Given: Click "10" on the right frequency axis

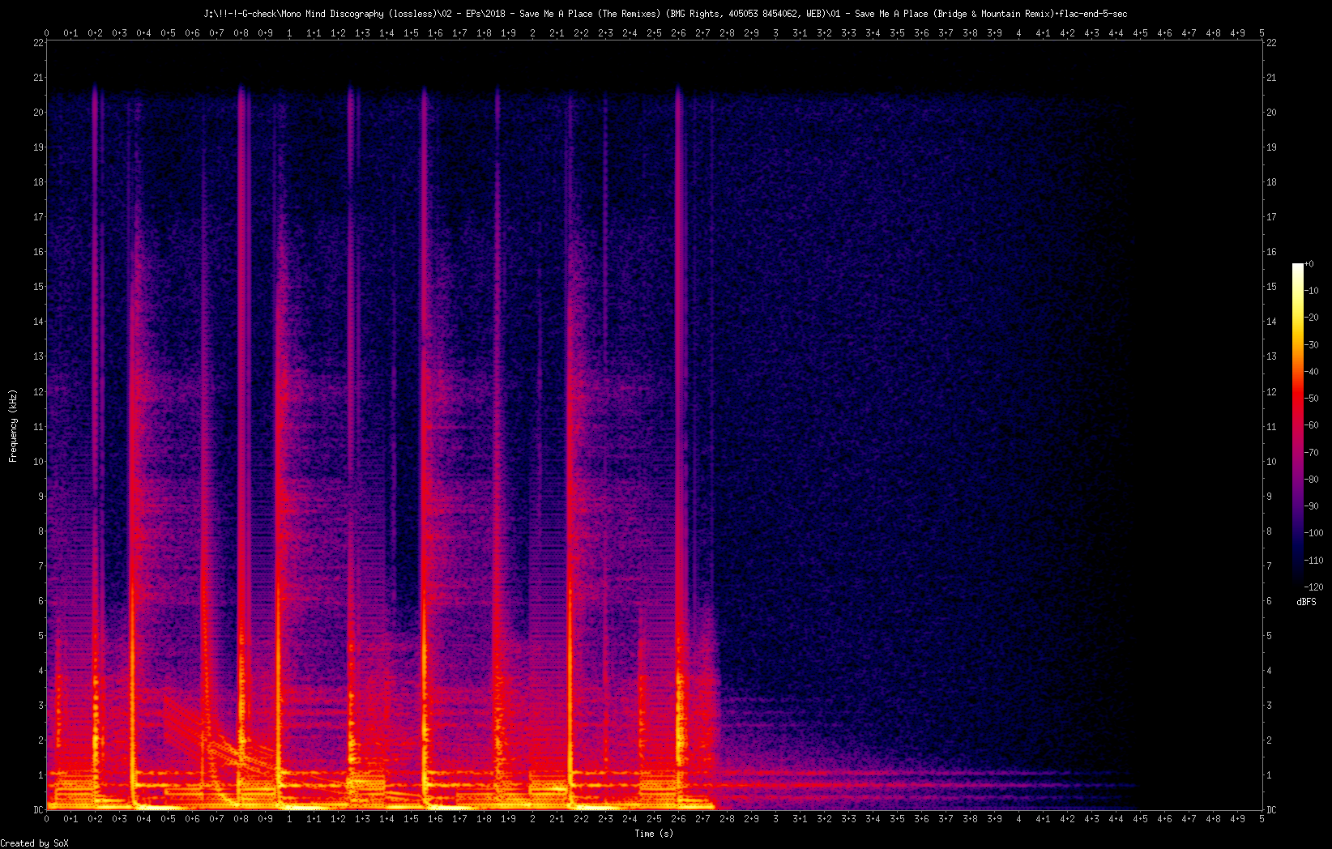Looking at the screenshot, I should click(x=1271, y=462).
